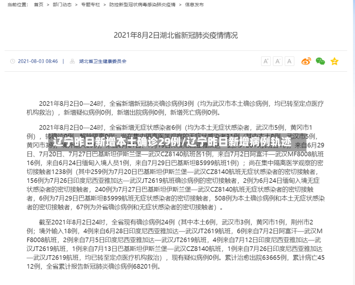Click source 湖北省卫生健康委员会

click(x=103, y=61)
